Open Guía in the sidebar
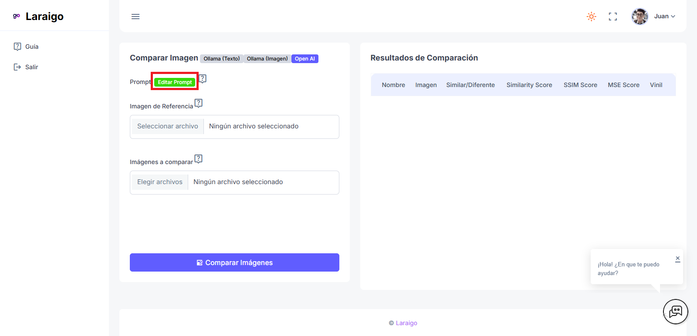Image resolution: width=697 pixels, height=336 pixels. point(31,47)
